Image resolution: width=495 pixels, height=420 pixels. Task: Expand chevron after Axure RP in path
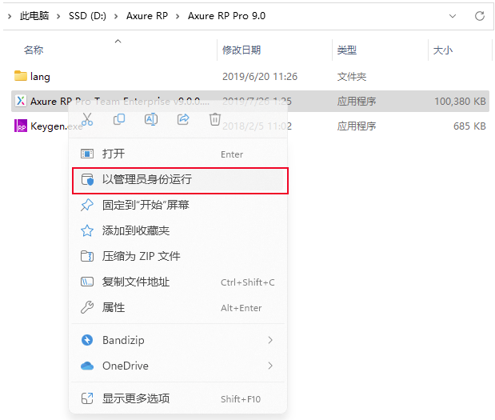tap(178, 16)
